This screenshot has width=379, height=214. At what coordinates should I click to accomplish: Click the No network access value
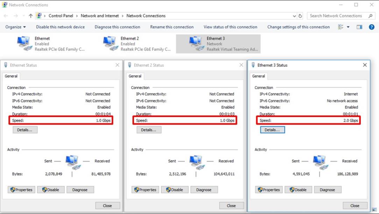[342, 101]
